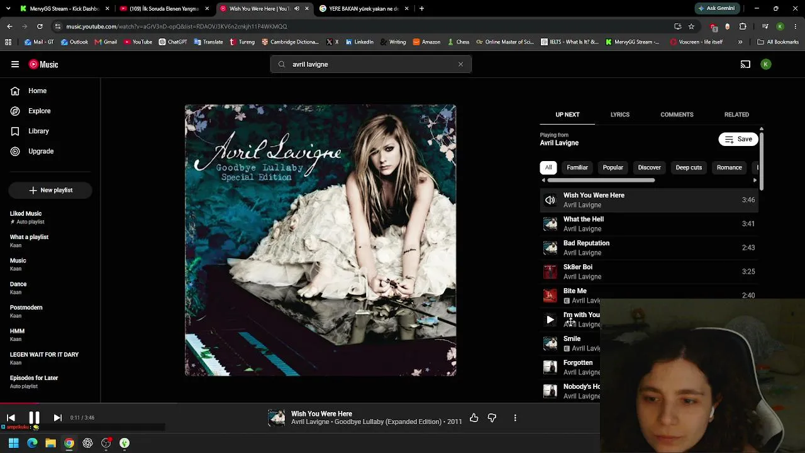Open the Postmodern playlist

coord(50,311)
